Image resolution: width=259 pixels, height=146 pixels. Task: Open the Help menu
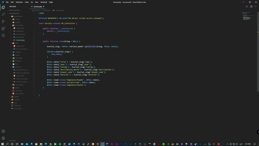tap(51, 2)
